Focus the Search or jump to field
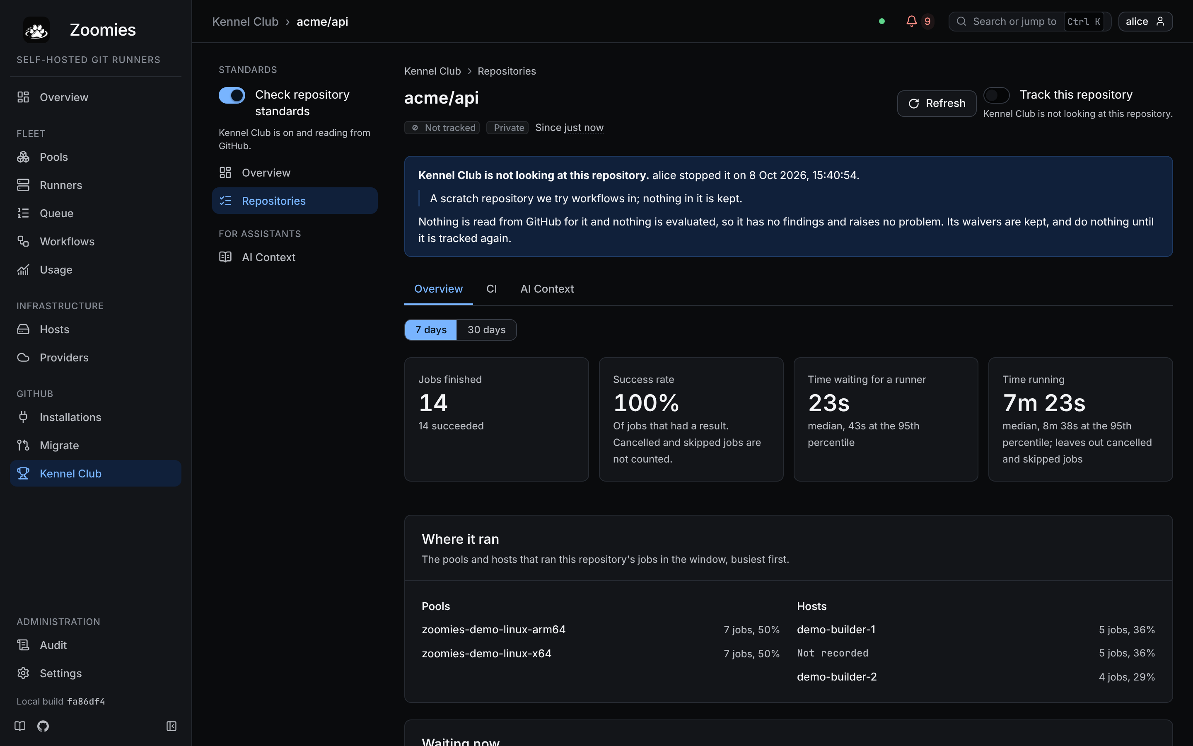This screenshot has width=1193, height=746. tap(1029, 21)
